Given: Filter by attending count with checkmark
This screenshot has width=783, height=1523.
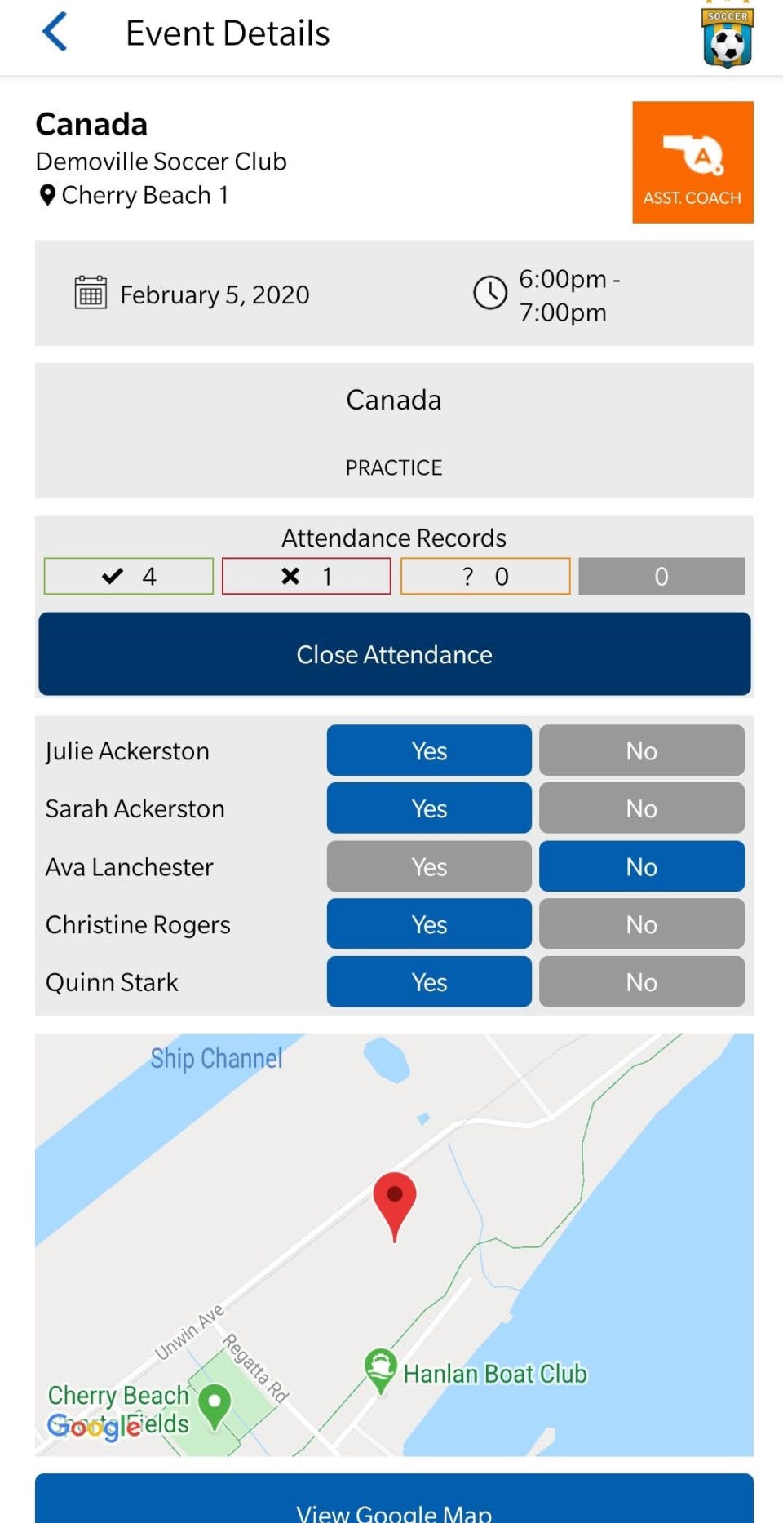Looking at the screenshot, I should pyautogui.click(x=129, y=577).
